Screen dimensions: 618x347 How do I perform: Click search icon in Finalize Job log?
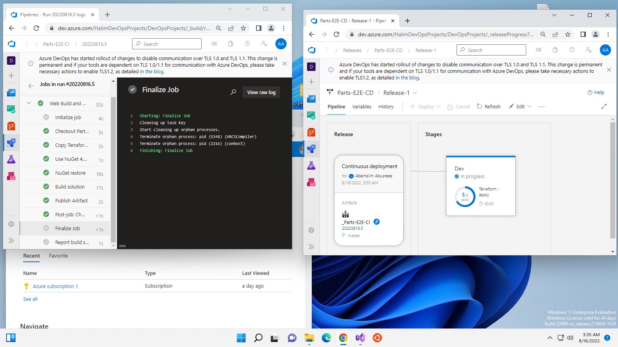click(x=233, y=92)
